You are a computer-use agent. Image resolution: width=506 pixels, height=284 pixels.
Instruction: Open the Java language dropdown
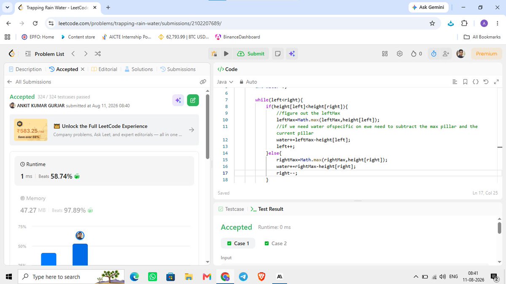tap(225, 82)
